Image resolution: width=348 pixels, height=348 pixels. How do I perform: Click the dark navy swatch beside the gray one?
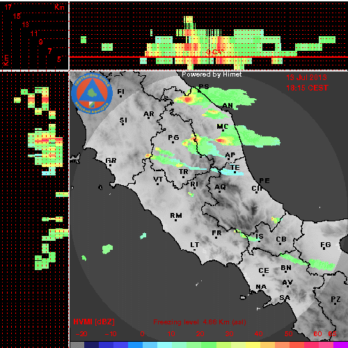[x=92, y=345]
